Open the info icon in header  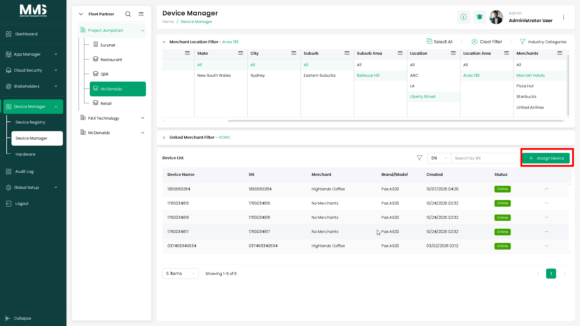(463, 17)
